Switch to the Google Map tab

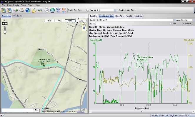(x=6, y=16)
